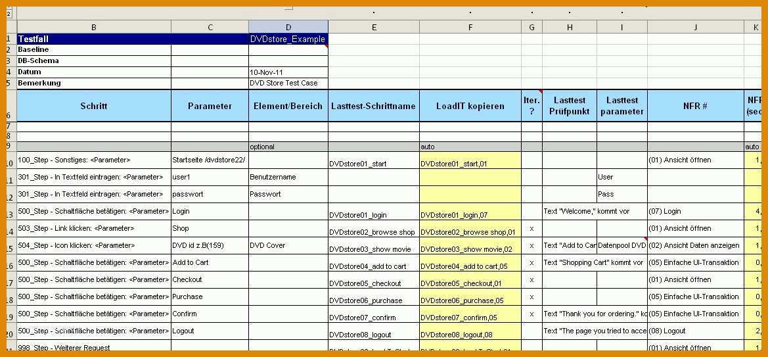Click the Element/Bereich heading cell
768x357 pixels.
[288, 106]
